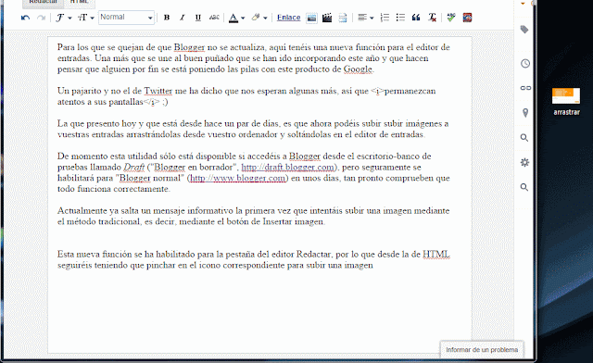Click the last red toolbar icon
Image resolution: width=593 pixels, height=363 pixels.
467,18
